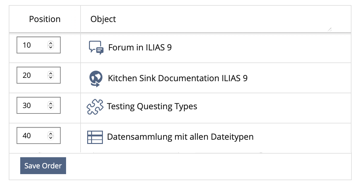Viewport: 359px width, 188px height.
Task: Select the Testing Questing Types title
Action: point(152,107)
